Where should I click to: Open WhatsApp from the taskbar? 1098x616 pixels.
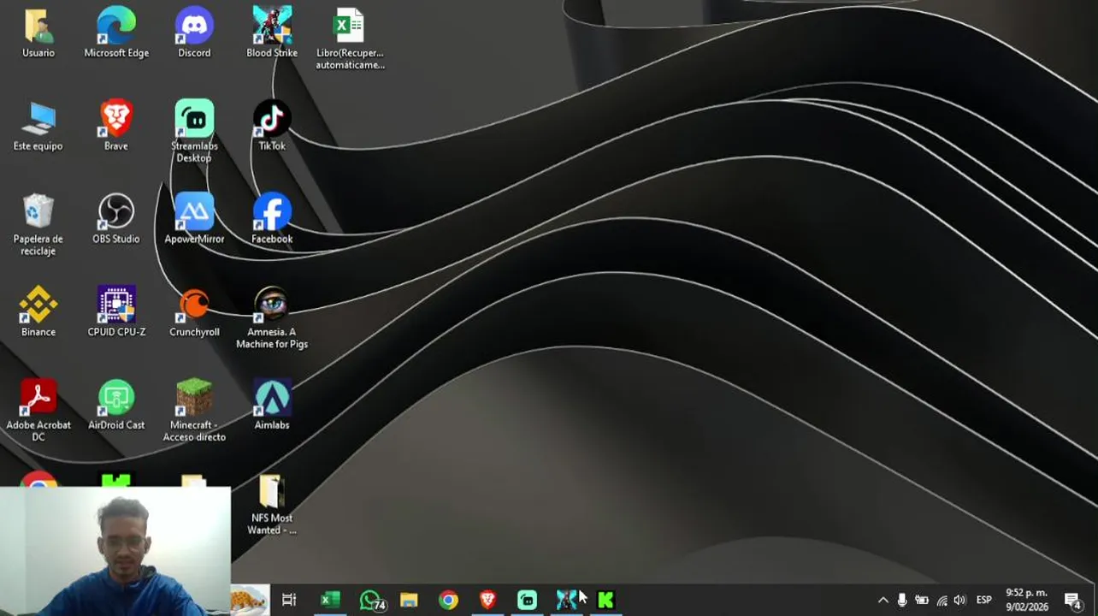click(371, 600)
